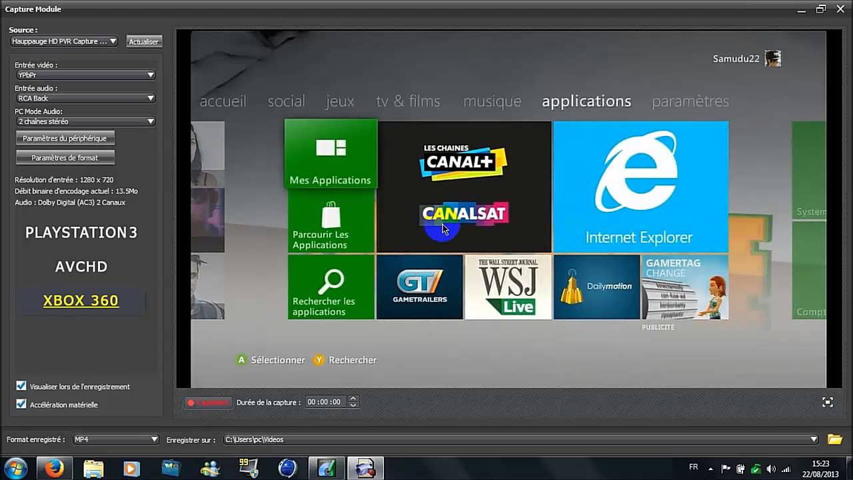
Task: Open PC Mode Audio dropdown
Action: [x=85, y=121]
